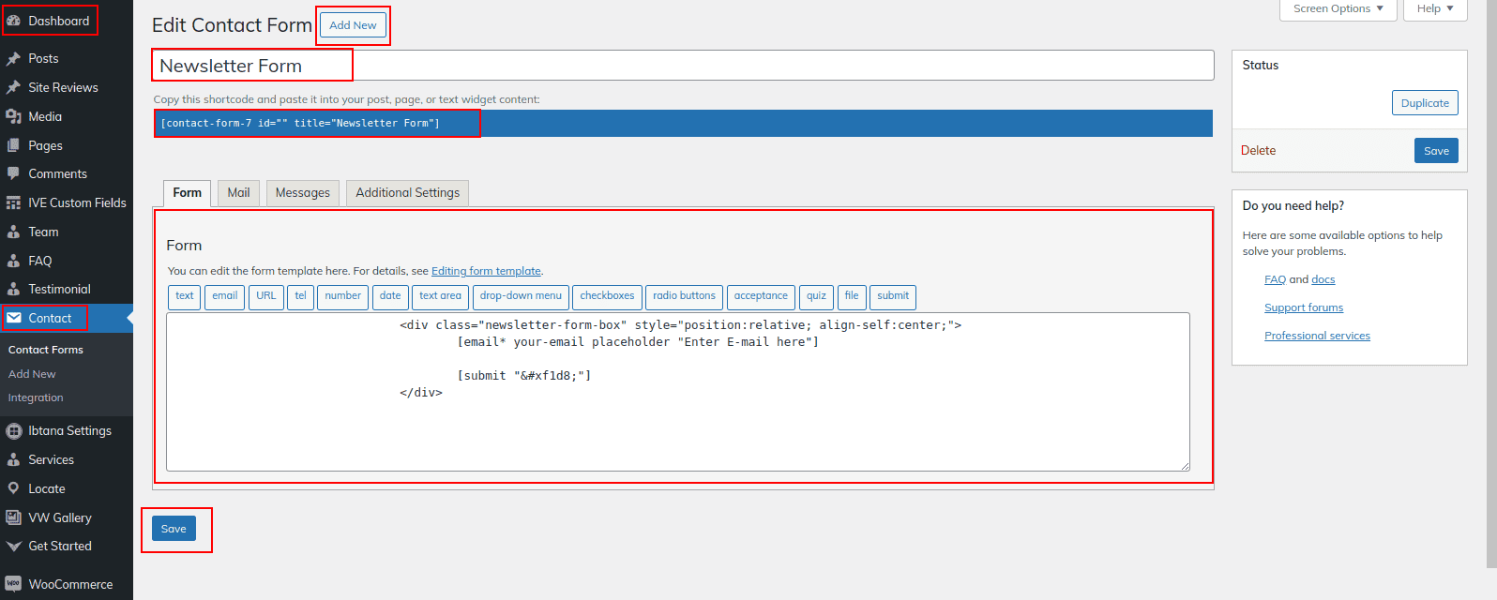Click the Dashboard gauge icon in sidebar
This screenshot has height=600, width=1497.
(x=13, y=21)
